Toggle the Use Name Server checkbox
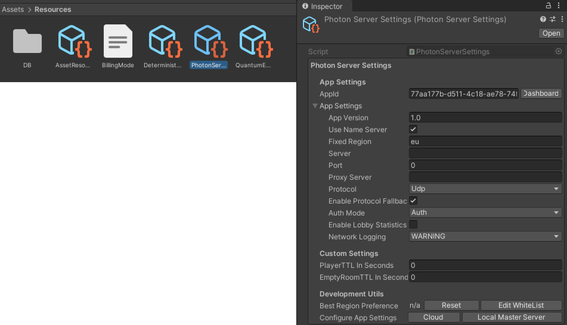567x325 pixels. pyautogui.click(x=413, y=129)
